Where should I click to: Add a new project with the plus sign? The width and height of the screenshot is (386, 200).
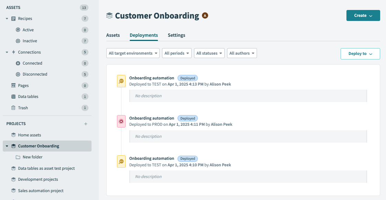(x=85, y=123)
